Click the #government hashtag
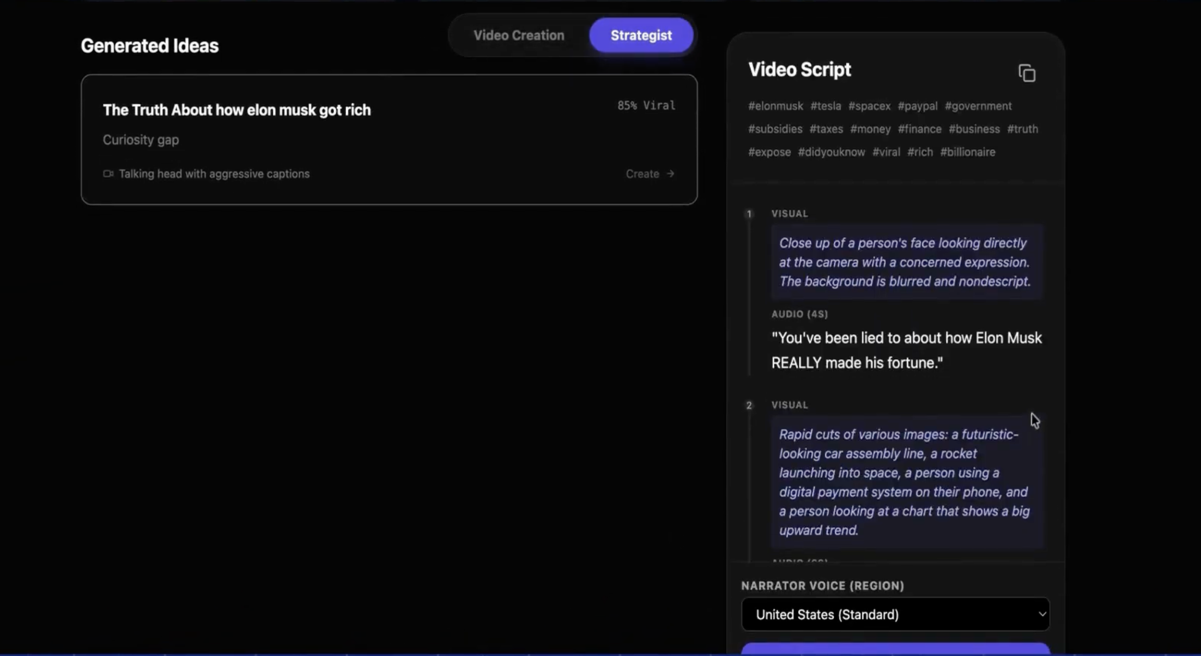Image resolution: width=1201 pixels, height=656 pixels. click(x=978, y=106)
